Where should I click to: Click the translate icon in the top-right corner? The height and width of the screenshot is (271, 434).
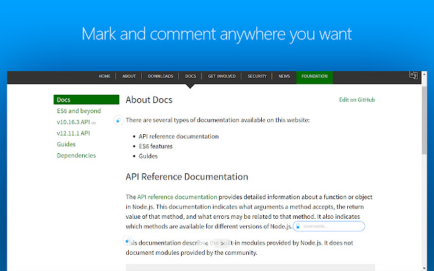pos(413,77)
